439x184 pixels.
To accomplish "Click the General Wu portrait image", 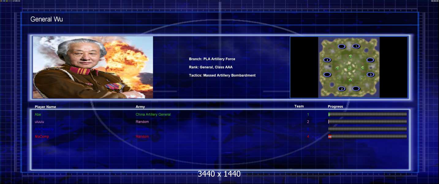I will tap(93, 67).
